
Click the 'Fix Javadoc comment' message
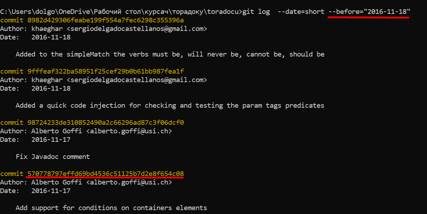pos(53,157)
